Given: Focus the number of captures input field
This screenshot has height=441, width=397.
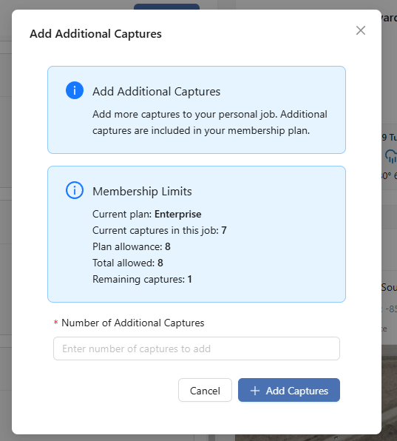Looking at the screenshot, I should pyautogui.click(x=197, y=349).
